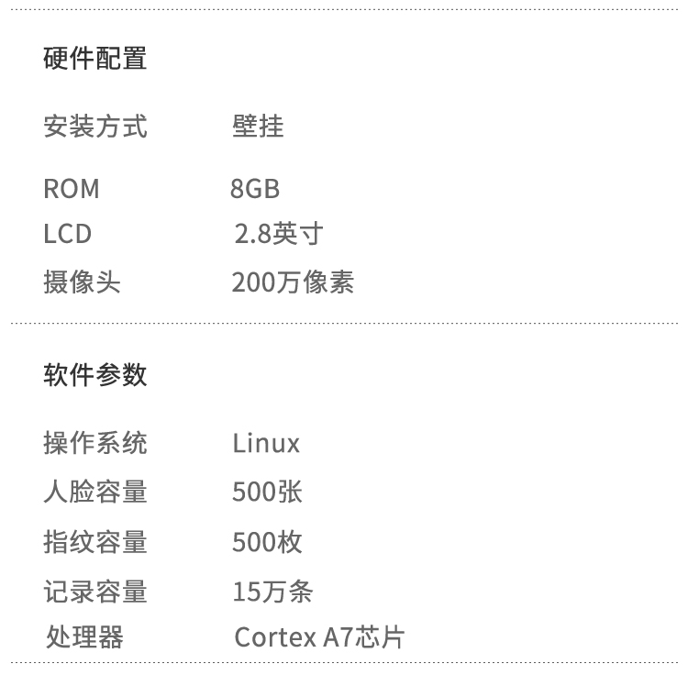The image size is (688, 675).
Task: Select the 安装方式 label
Action: pos(95,126)
